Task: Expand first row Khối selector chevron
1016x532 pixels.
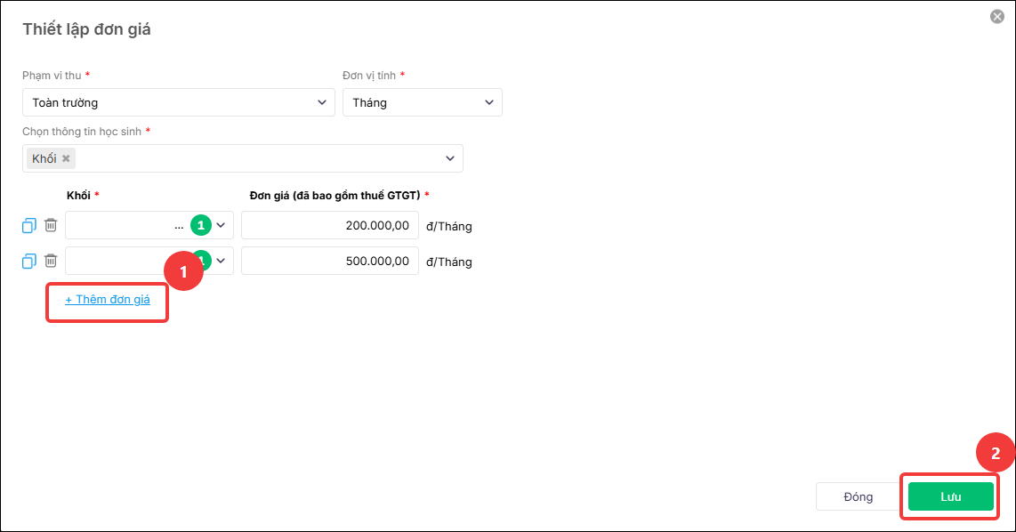Action: (x=221, y=225)
